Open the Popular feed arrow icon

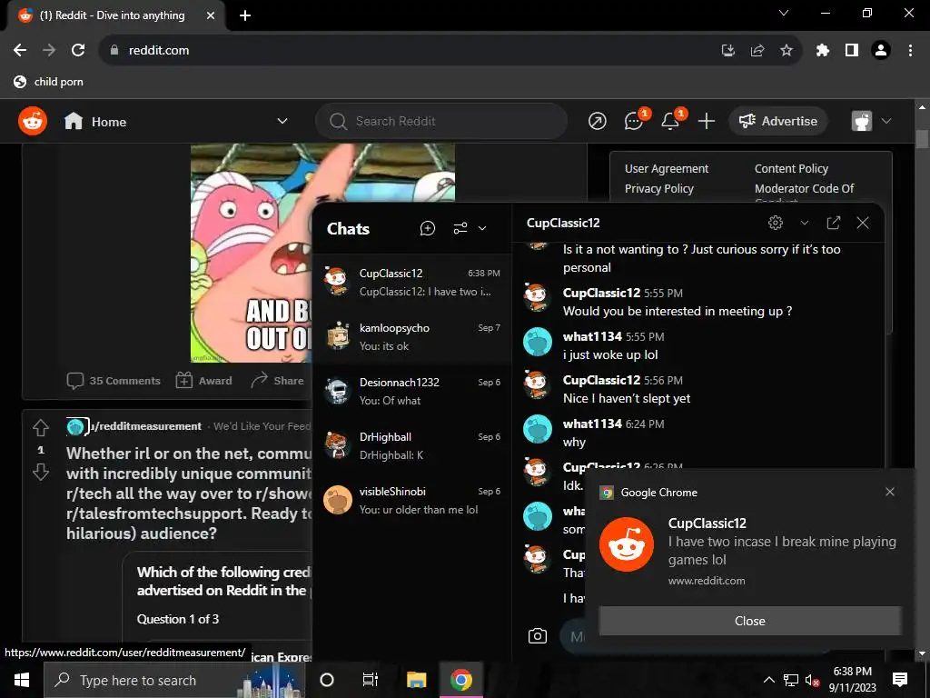pyautogui.click(x=598, y=121)
